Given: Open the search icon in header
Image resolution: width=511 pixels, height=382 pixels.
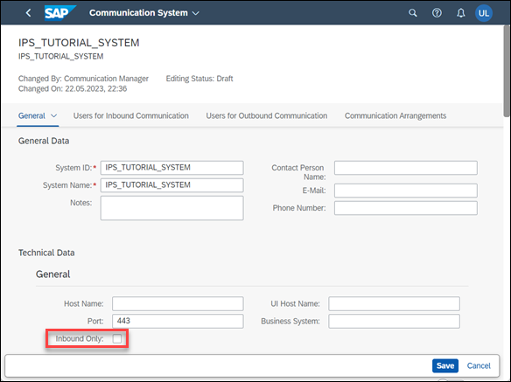Looking at the screenshot, I should (x=413, y=13).
